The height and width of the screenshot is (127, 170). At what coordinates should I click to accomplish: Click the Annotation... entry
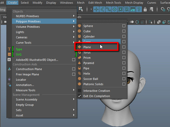pos(25,85)
